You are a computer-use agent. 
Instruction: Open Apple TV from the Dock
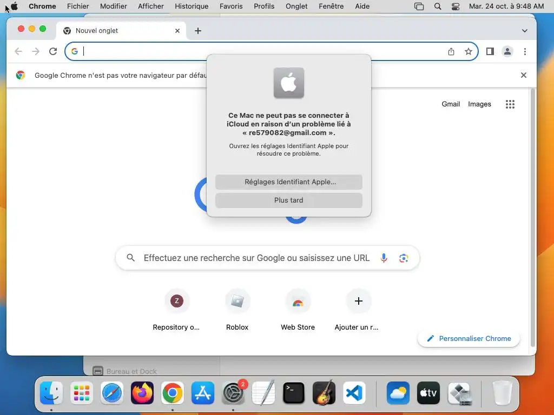pos(428,393)
